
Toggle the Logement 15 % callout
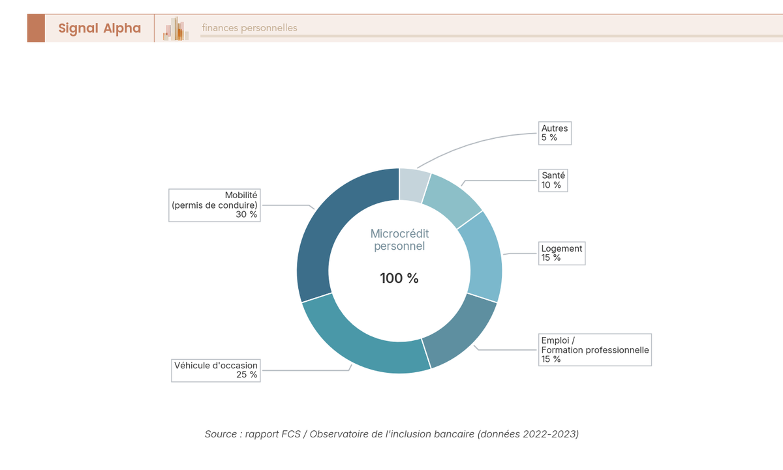[561, 253]
